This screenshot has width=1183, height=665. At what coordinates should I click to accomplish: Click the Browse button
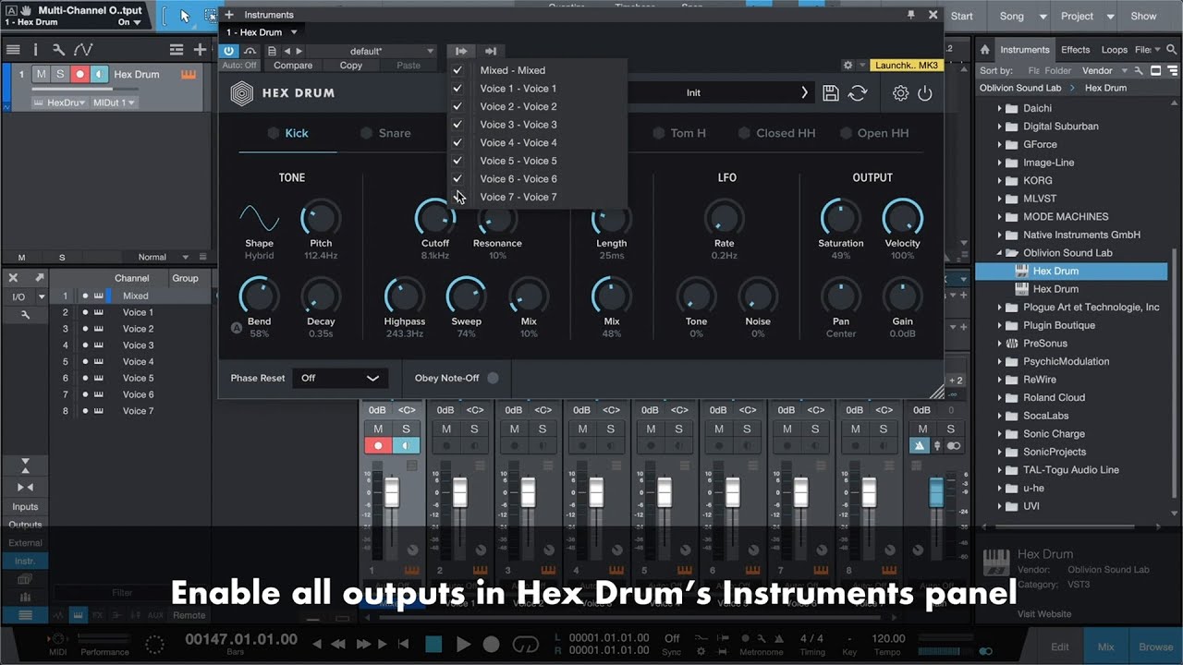pos(1155,647)
